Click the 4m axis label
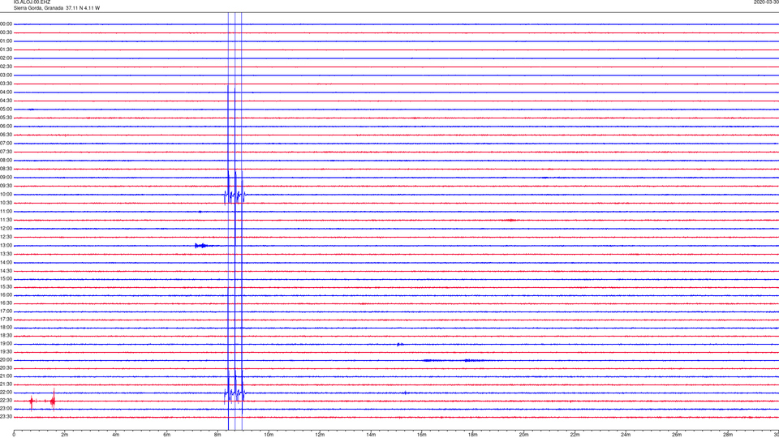Screen dimensions: 779x438 click(116, 435)
